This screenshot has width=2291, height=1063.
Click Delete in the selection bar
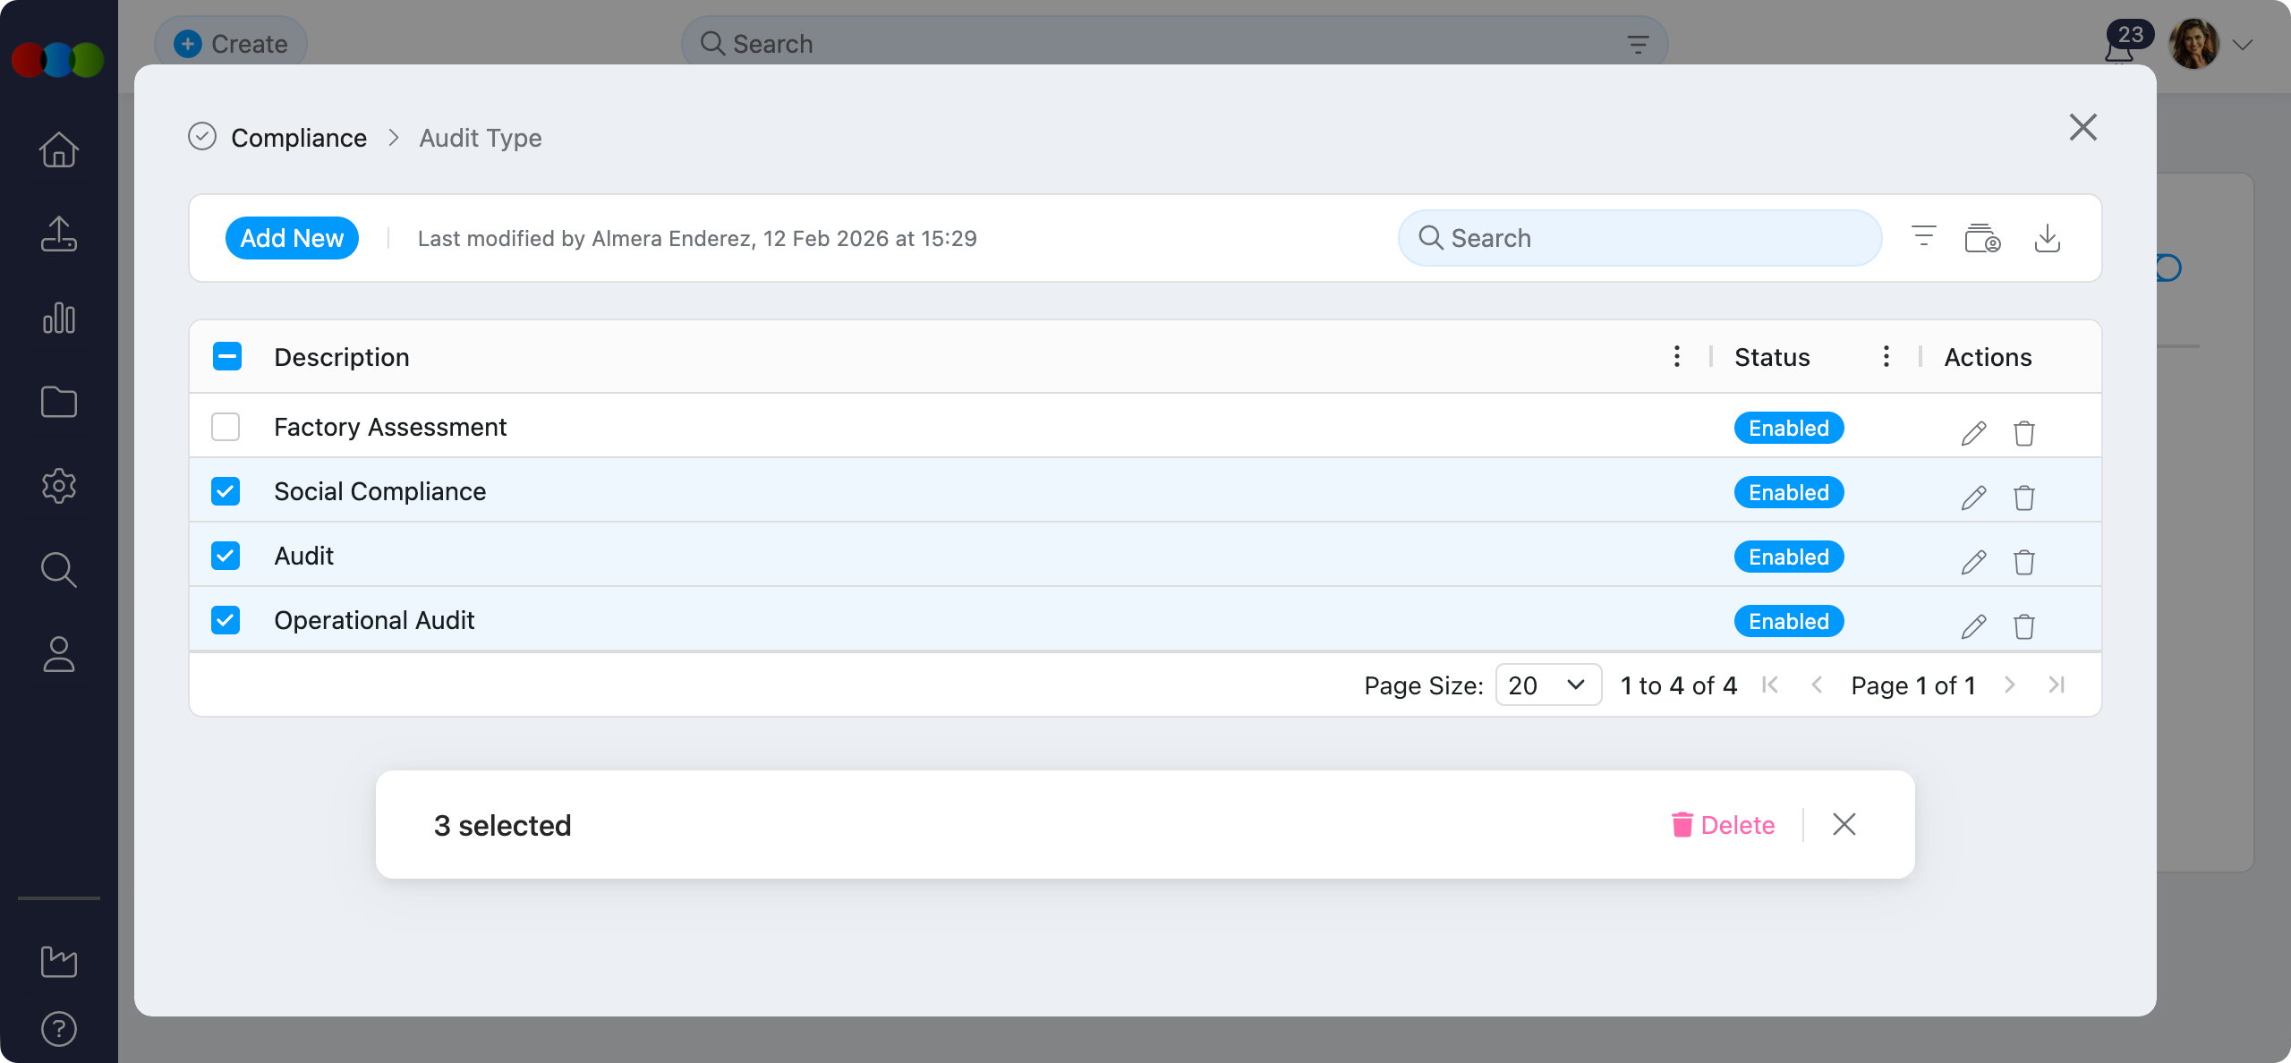pyautogui.click(x=1723, y=824)
